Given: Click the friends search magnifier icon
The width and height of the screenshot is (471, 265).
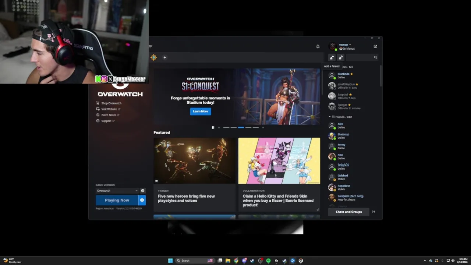Looking at the screenshot, I should pos(375,57).
